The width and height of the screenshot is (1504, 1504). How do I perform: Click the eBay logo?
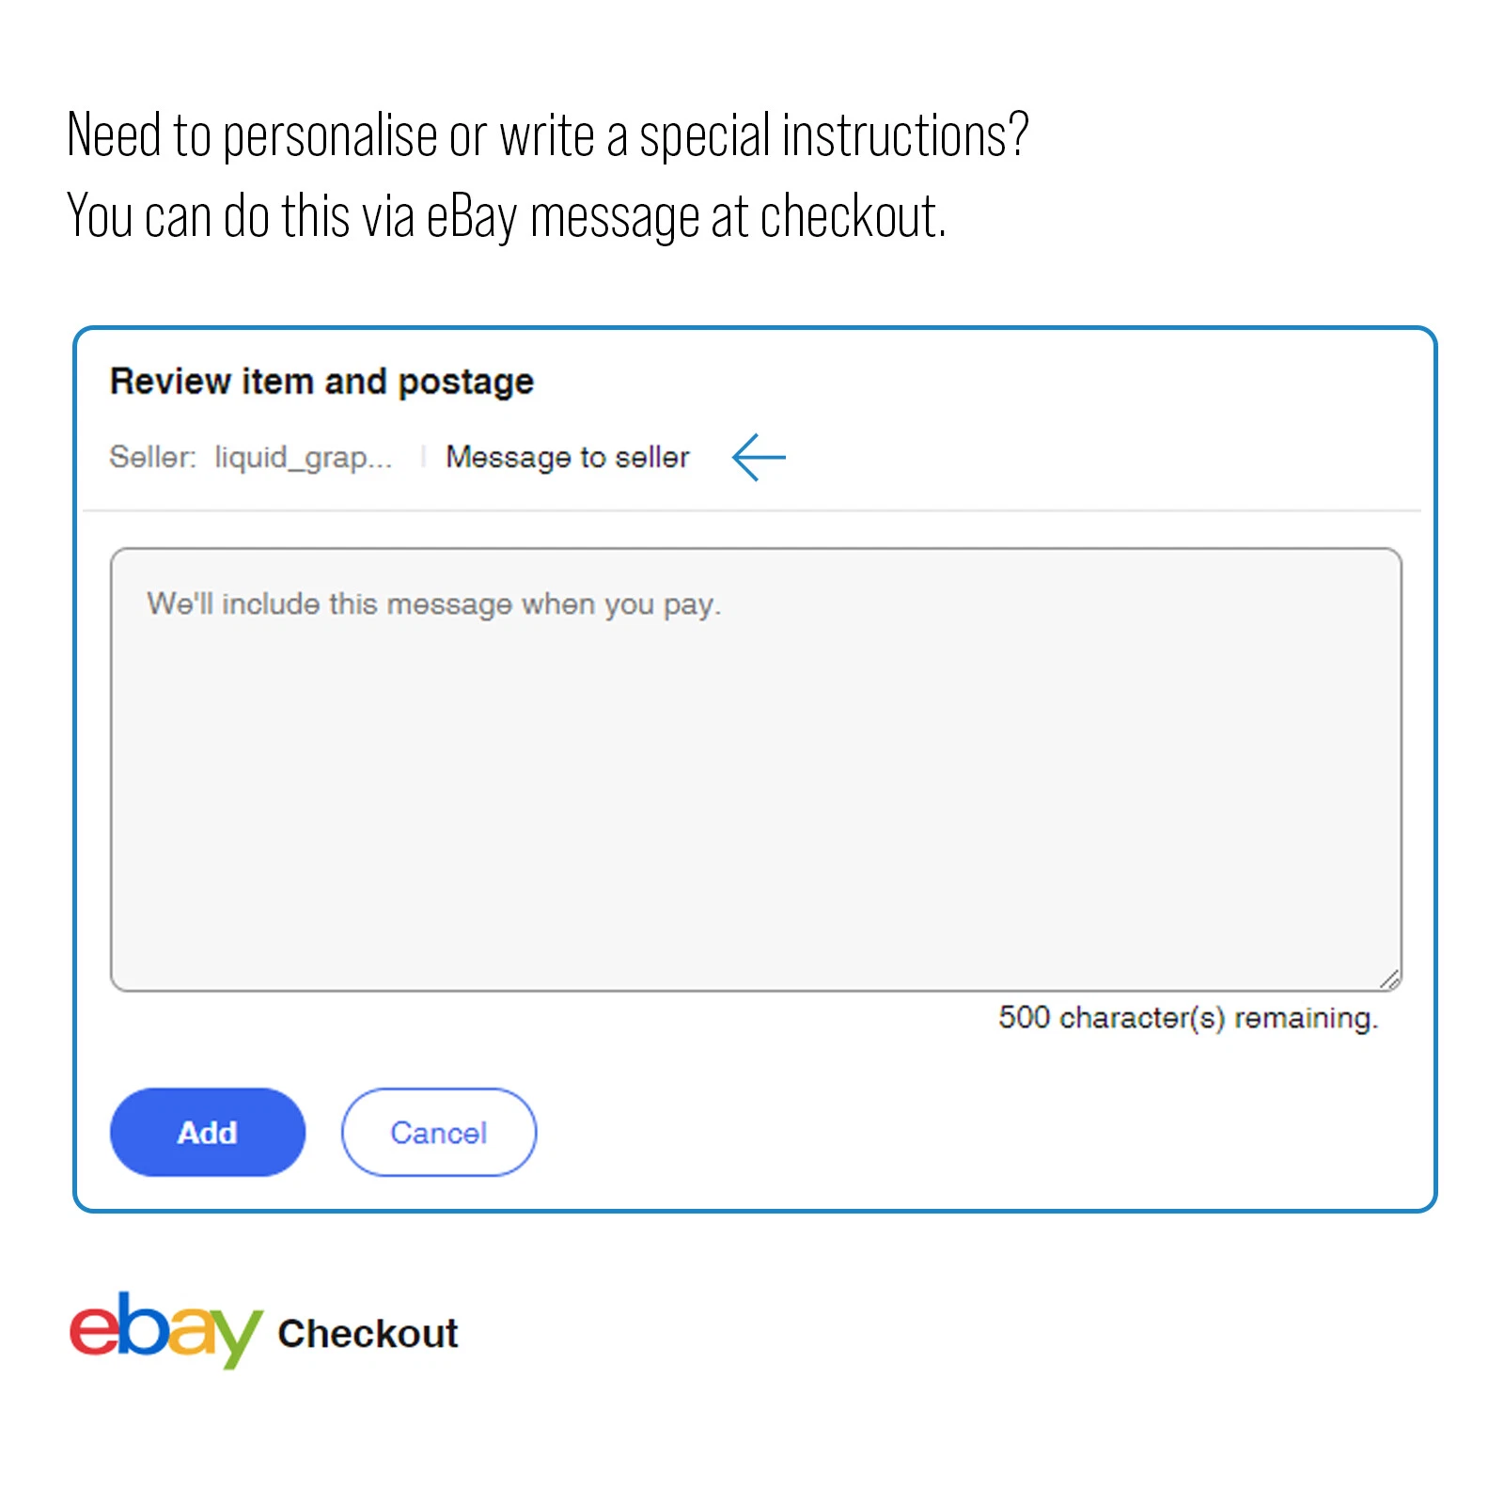coord(165,1330)
